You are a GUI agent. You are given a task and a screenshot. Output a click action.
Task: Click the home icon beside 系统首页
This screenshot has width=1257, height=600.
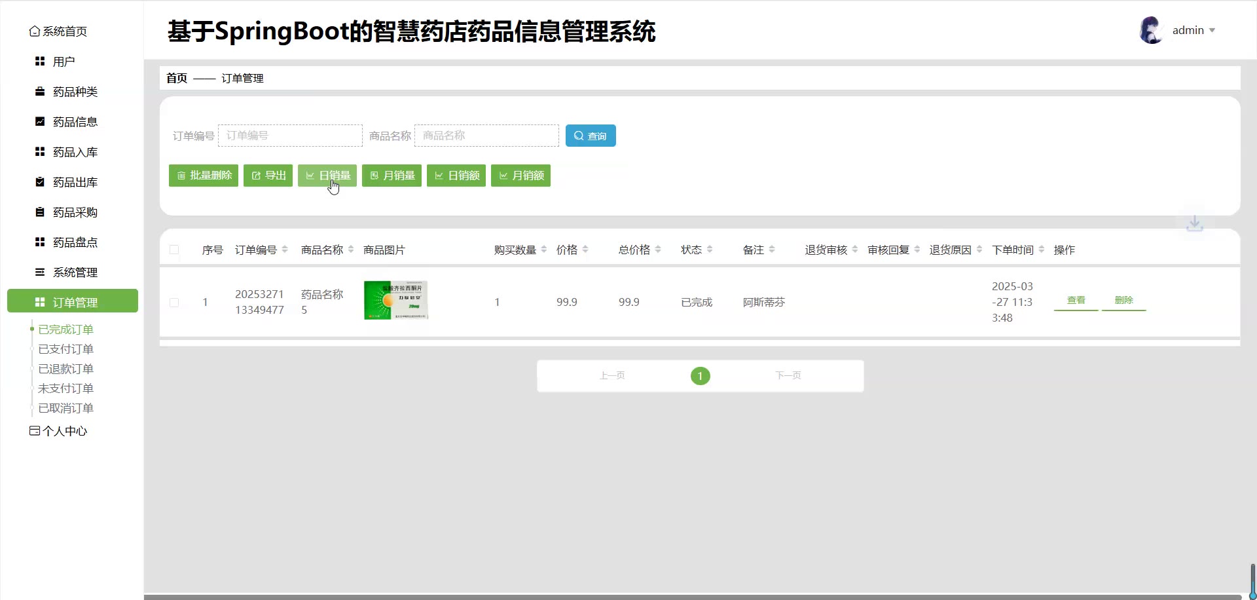coord(34,31)
